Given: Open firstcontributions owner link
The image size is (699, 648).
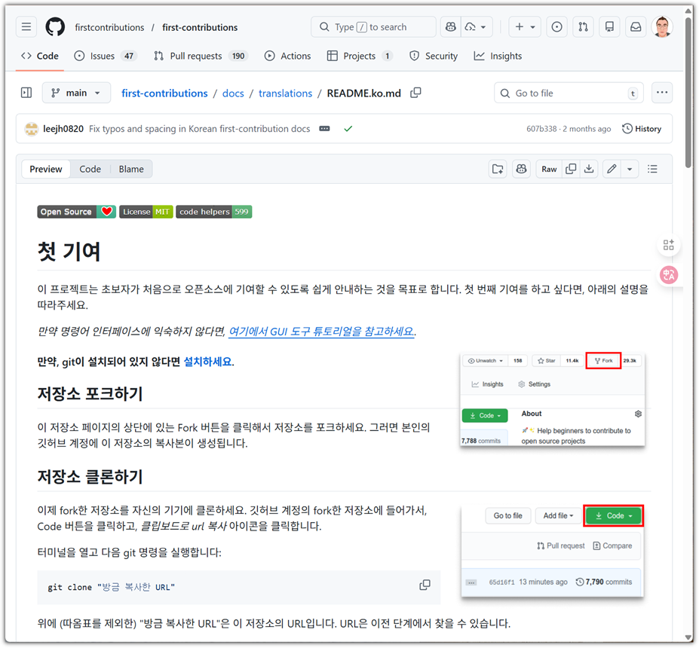Looking at the screenshot, I should tap(109, 27).
